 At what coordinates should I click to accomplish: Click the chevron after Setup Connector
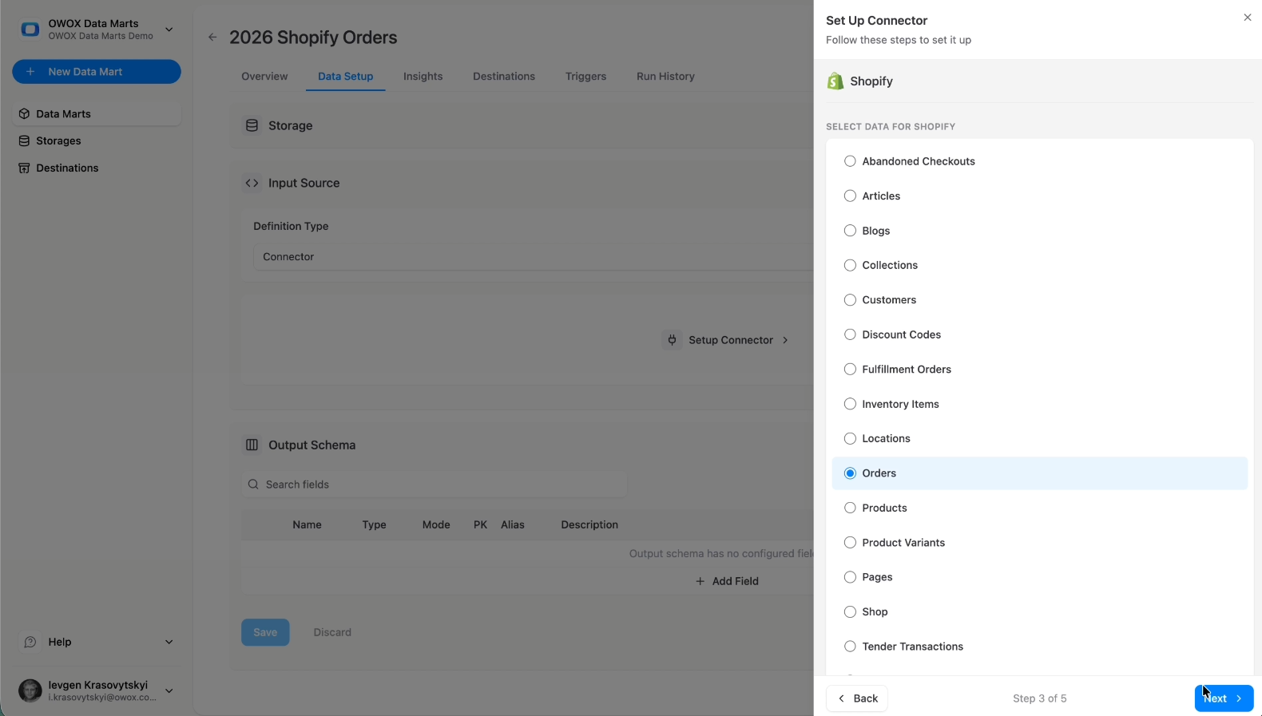(785, 340)
